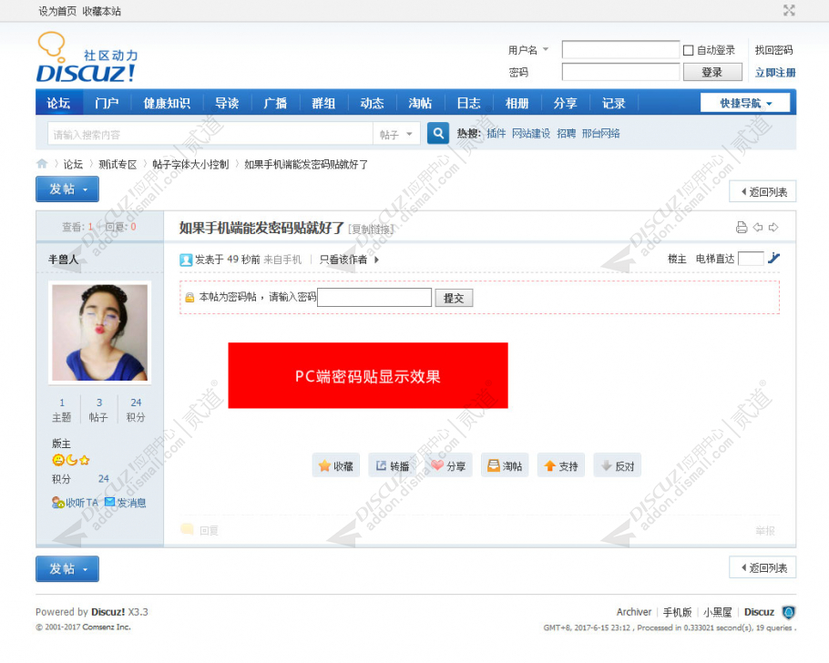The width and height of the screenshot is (829, 663).
Task: Click the 网站建设 hot search link
Action: click(531, 133)
